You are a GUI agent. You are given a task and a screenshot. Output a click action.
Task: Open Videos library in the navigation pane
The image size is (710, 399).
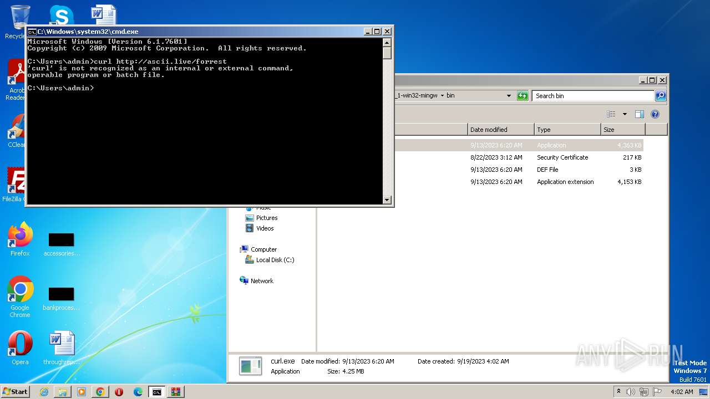[x=260, y=228]
